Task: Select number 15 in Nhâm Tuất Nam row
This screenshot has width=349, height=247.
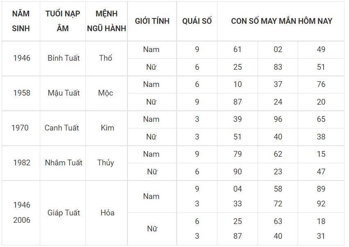Action: coord(321,154)
